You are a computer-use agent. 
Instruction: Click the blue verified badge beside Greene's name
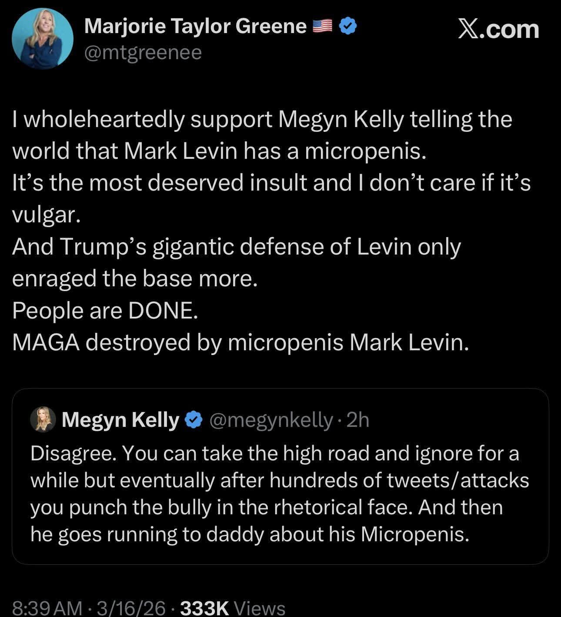[x=348, y=27]
